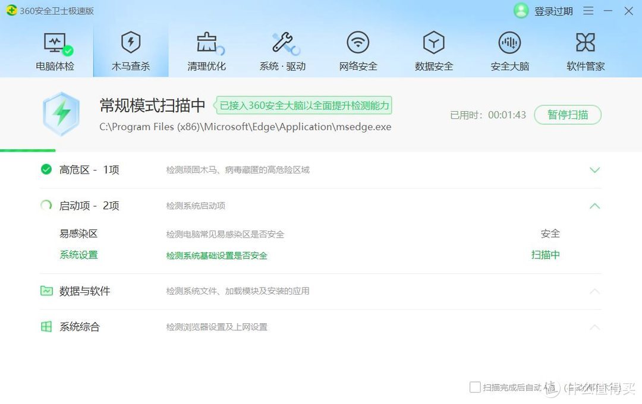This screenshot has width=642, height=404.
Task: Click the 系统·驱动 wrench icon
Action: 282,50
